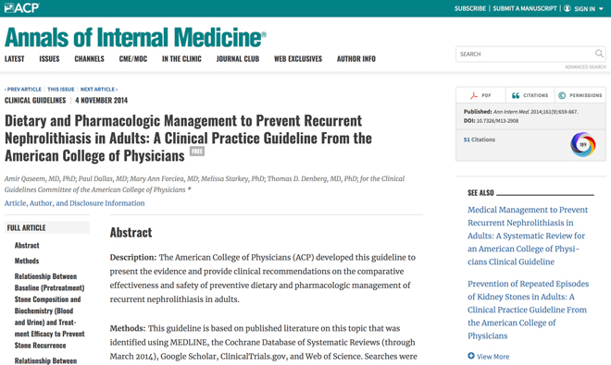Click the search magnifier icon

coord(599,54)
